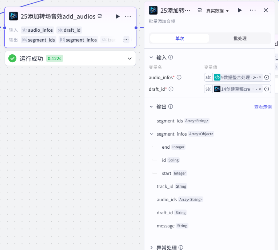Open variable selector for draft_id value

[267, 89]
